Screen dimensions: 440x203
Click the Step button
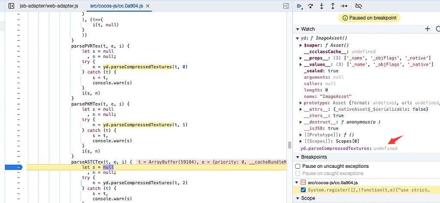344,6
